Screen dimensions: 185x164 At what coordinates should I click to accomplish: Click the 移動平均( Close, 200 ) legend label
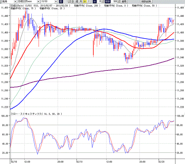[x=87, y=6]
